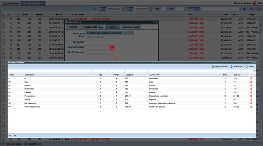Click the No. Cuenta input field

pos(100,42)
